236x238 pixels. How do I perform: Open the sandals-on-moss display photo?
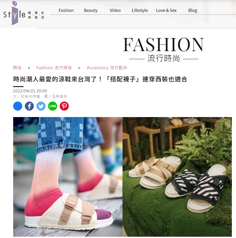(x=177, y=177)
